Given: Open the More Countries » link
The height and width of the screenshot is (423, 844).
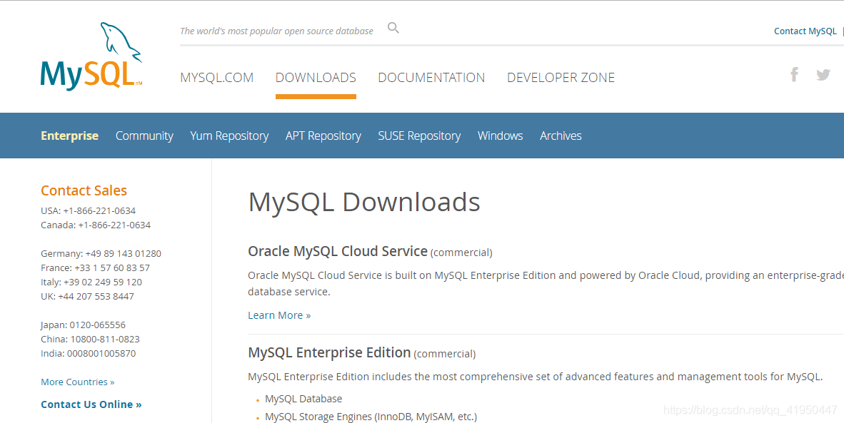Looking at the screenshot, I should coord(78,382).
